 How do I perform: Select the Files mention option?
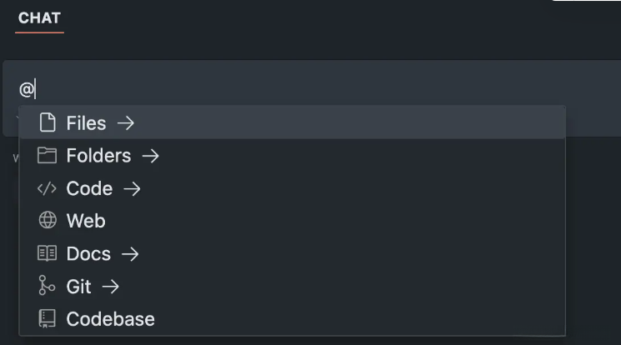[x=86, y=123]
